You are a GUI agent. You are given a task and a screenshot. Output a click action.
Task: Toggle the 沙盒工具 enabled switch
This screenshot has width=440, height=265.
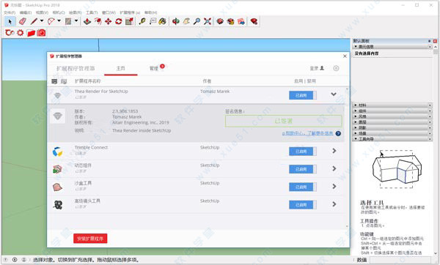tap(303, 187)
